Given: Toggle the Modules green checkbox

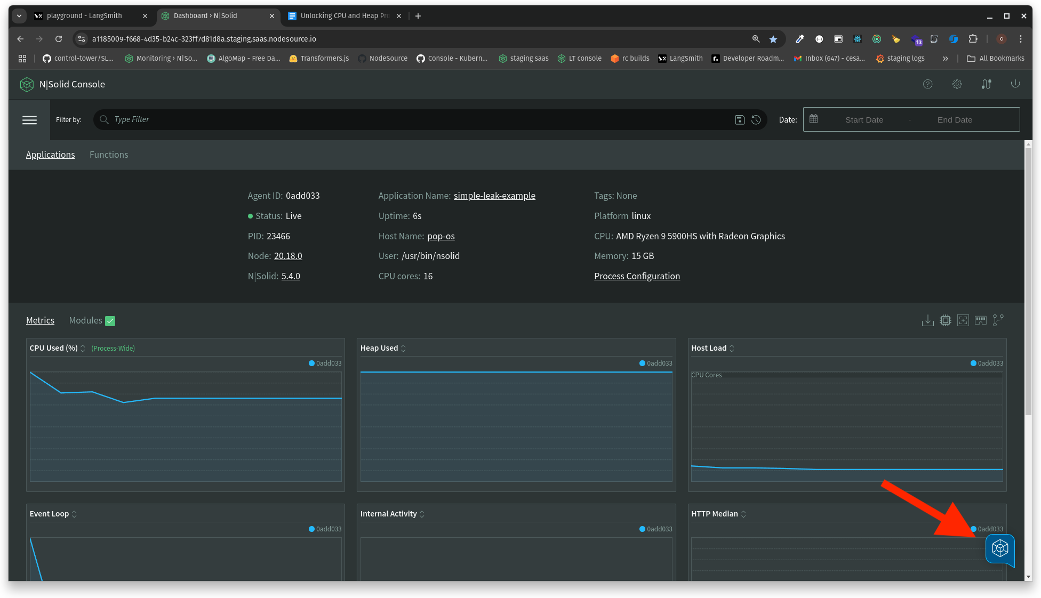Looking at the screenshot, I should [110, 321].
